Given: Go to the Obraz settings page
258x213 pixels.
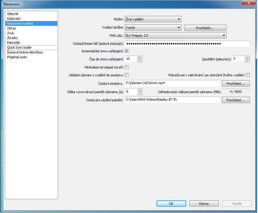Looking at the screenshot, I should (x=31, y=28).
